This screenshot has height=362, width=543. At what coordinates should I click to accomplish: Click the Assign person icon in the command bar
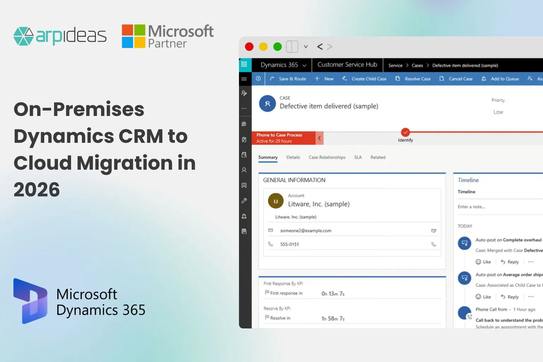point(530,78)
